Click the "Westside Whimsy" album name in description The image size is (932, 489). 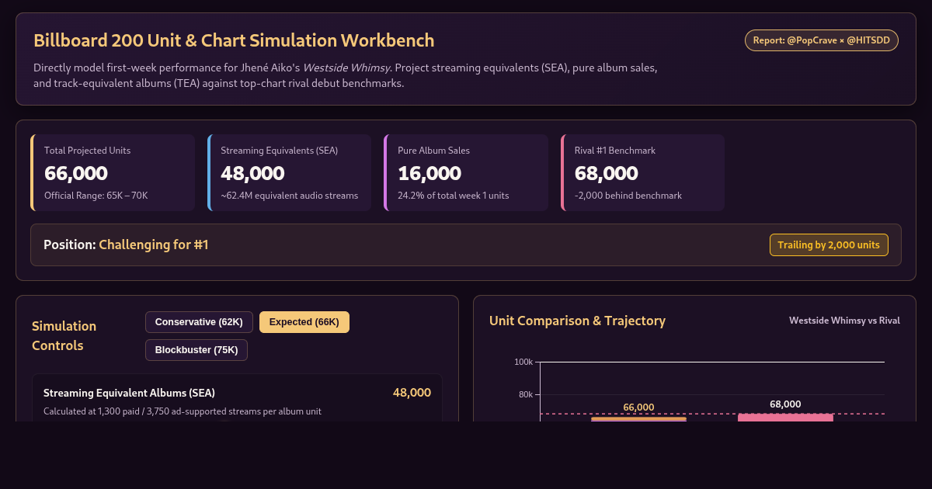(346, 68)
